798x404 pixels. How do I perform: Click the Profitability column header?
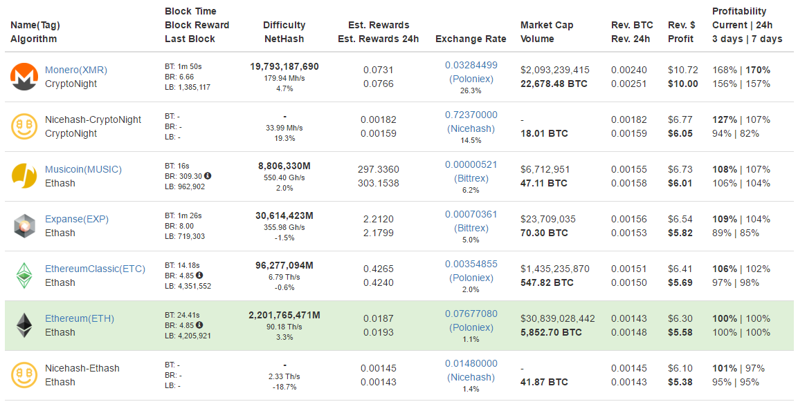click(x=747, y=25)
